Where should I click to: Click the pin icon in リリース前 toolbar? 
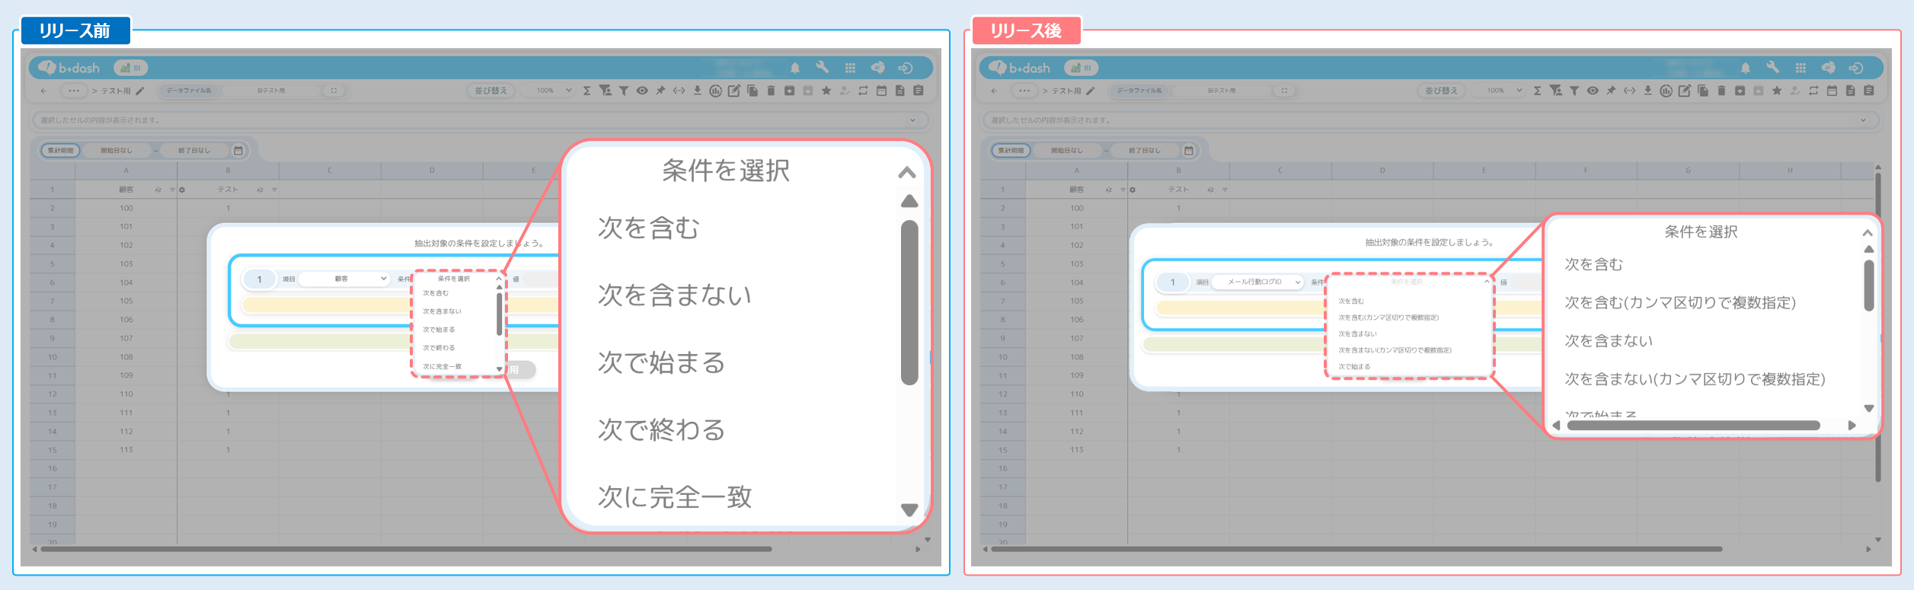coord(660,91)
